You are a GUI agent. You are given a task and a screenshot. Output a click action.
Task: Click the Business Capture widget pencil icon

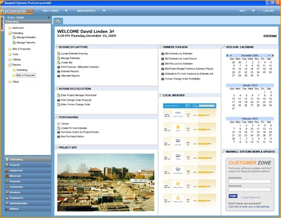[56, 47]
